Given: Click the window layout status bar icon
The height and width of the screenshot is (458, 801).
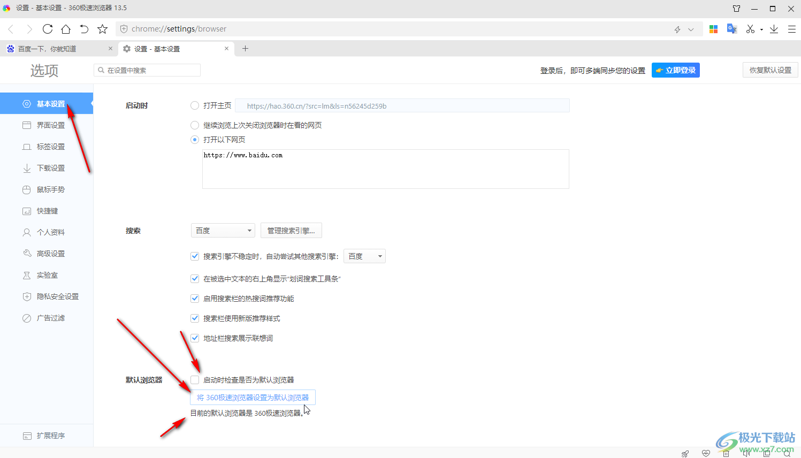Looking at the screenshot, I should 767,453.
